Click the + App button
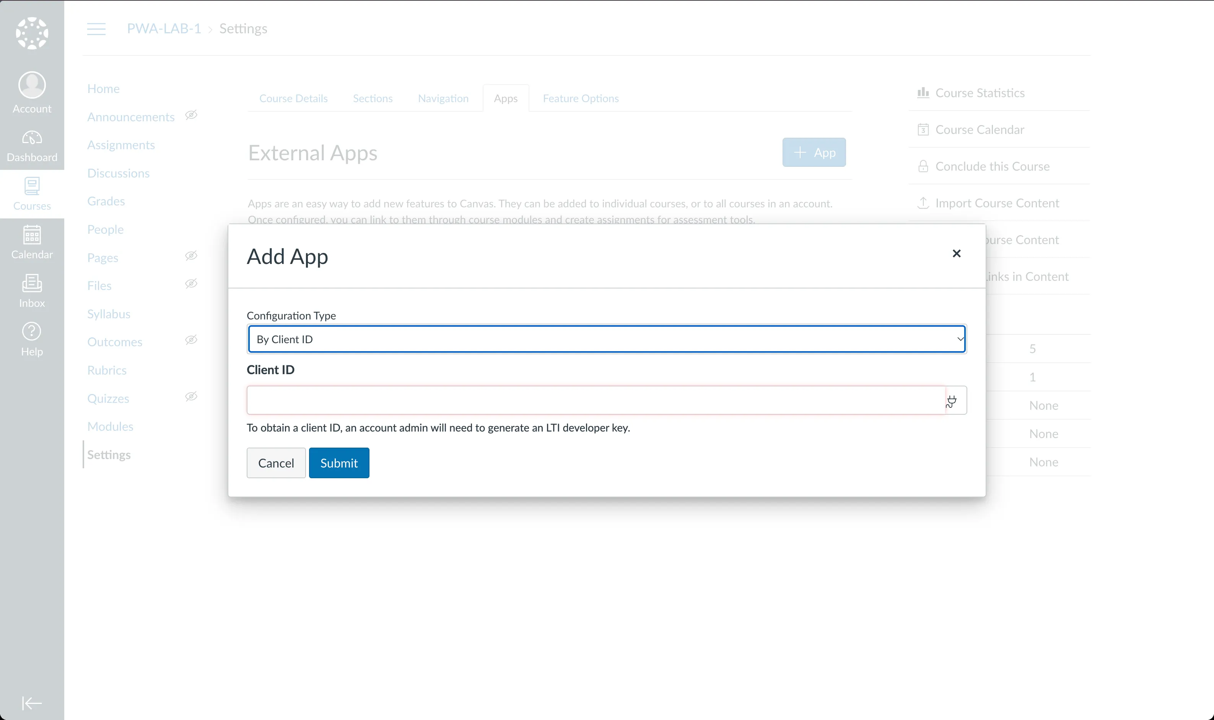The image size is (1214, 720). point(814,152)
